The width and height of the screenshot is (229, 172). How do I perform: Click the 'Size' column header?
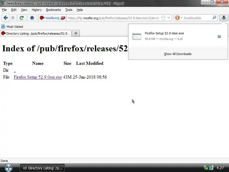67,63
